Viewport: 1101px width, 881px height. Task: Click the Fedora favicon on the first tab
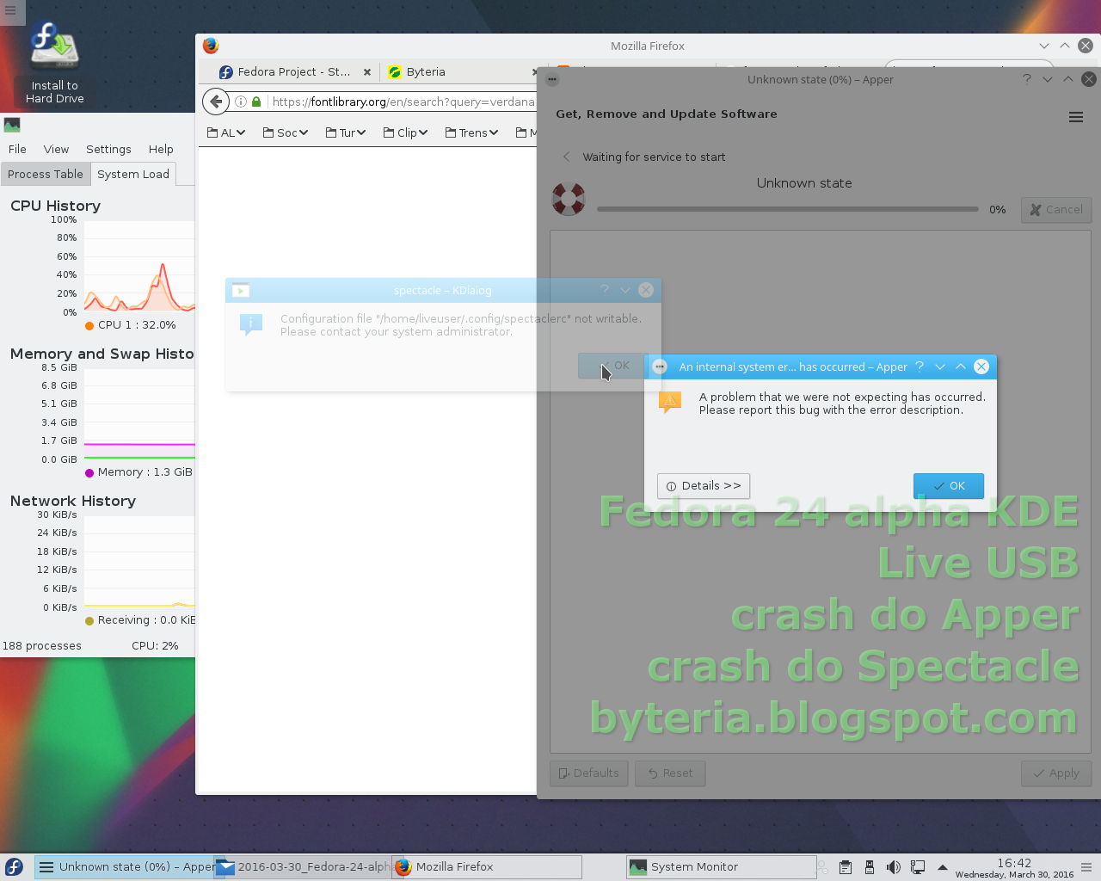click(225, 72)
